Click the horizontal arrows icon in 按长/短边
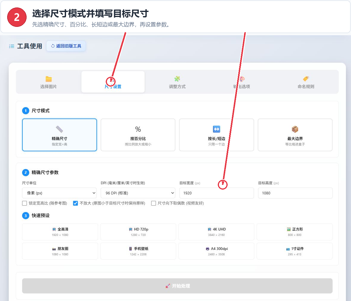 pos(217,129)
